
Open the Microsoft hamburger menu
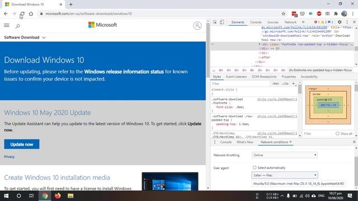coord(7,25)
